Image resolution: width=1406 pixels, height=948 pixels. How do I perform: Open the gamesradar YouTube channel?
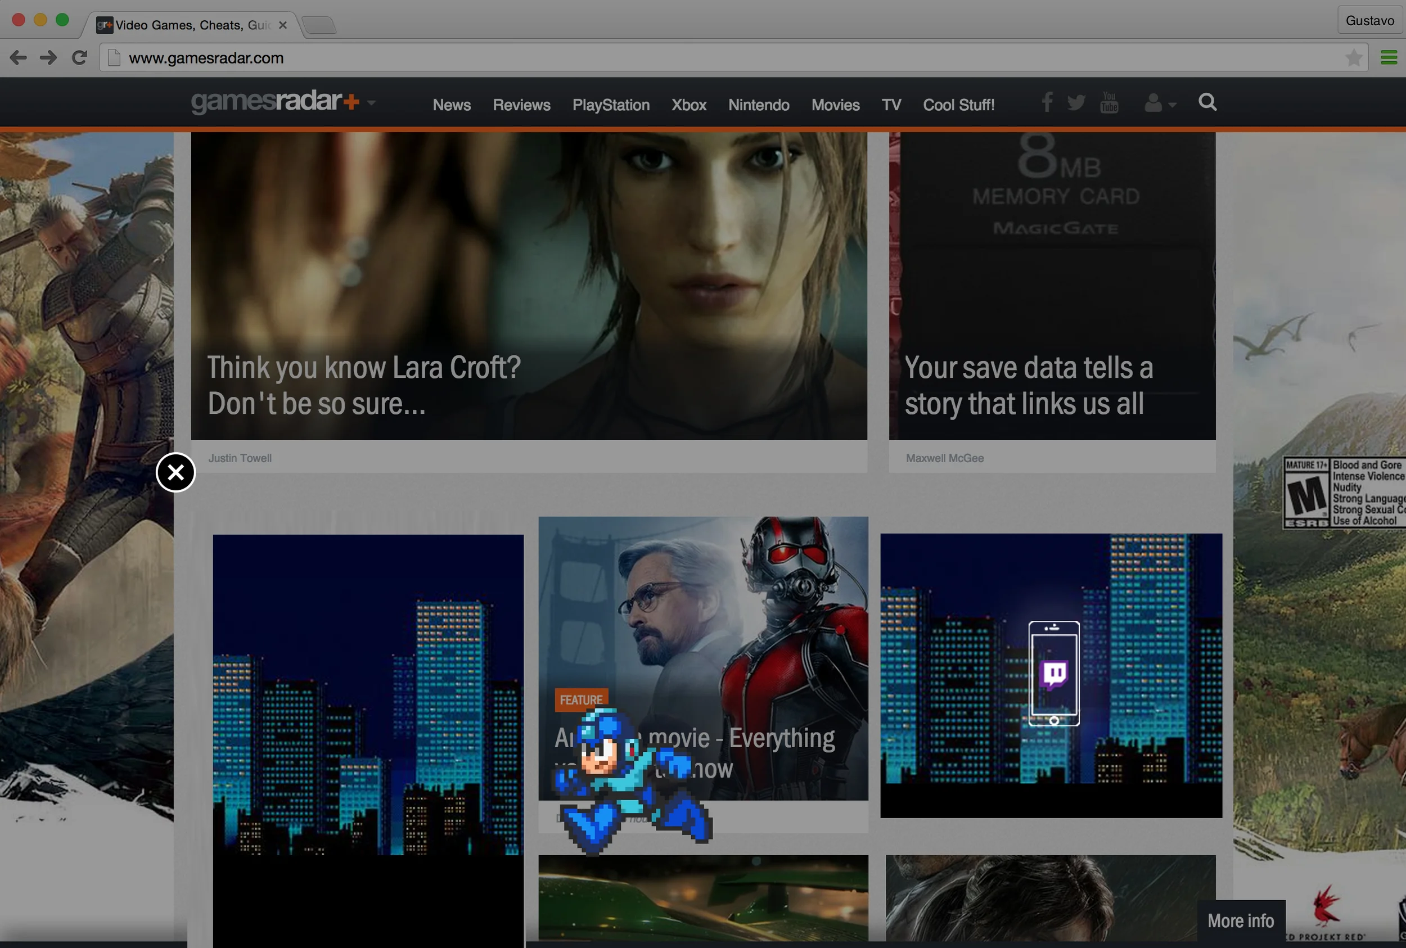1109,102
